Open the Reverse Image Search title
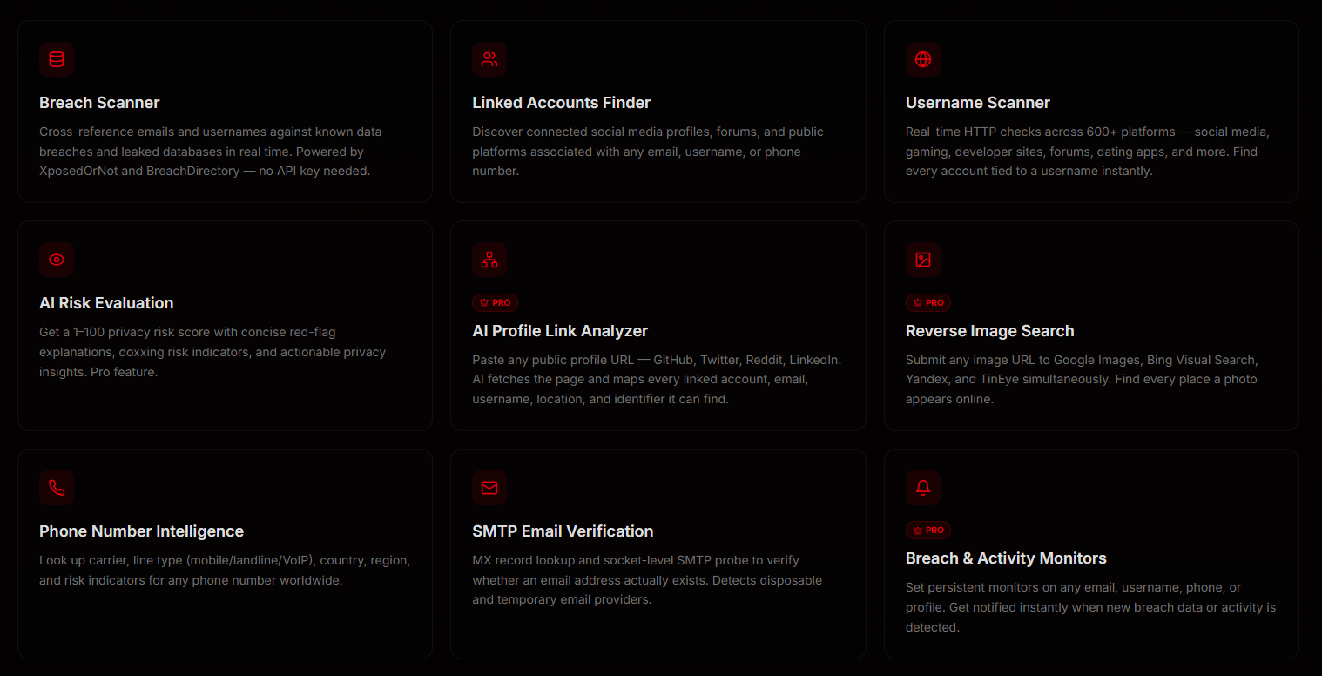The width and height of the screenshot is (1322, 676). (x=989, y=330)
